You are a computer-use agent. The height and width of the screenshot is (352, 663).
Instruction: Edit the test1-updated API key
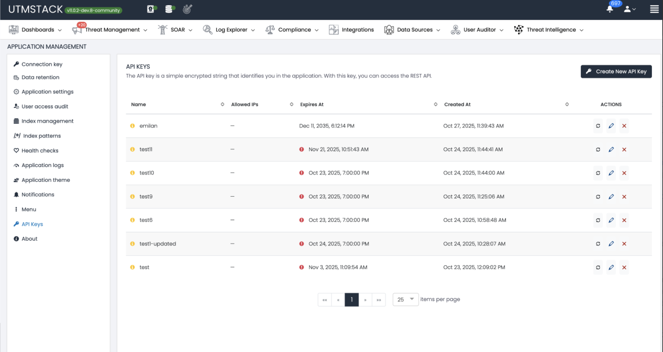pos(611,244)
